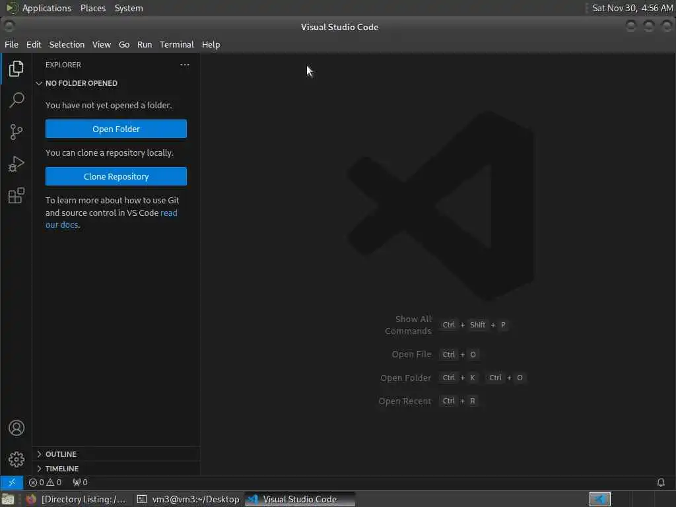Open the notifications bell in status bar

(x=660, y=483)
